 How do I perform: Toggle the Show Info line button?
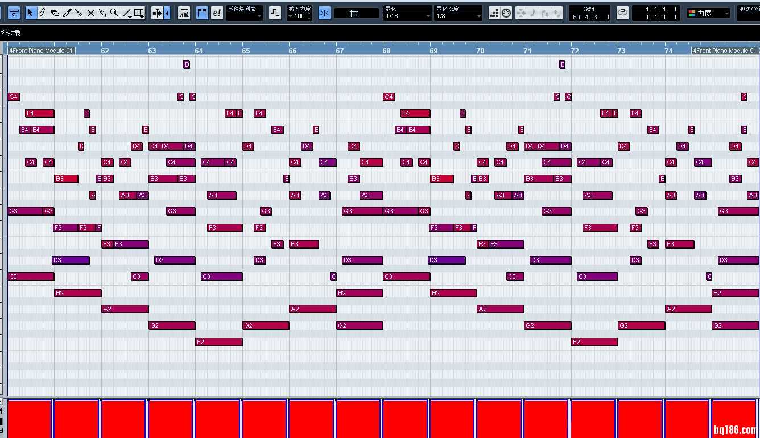click(14, 13)
